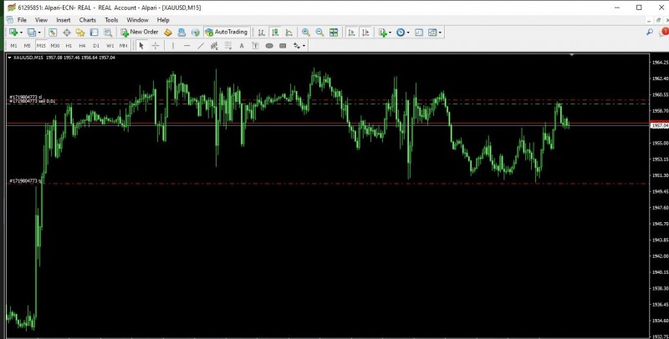Open search magnifier at toolbar right
The width and height of the screenshot is (669, 339).
pyautogui.click(x=650, y=32)
